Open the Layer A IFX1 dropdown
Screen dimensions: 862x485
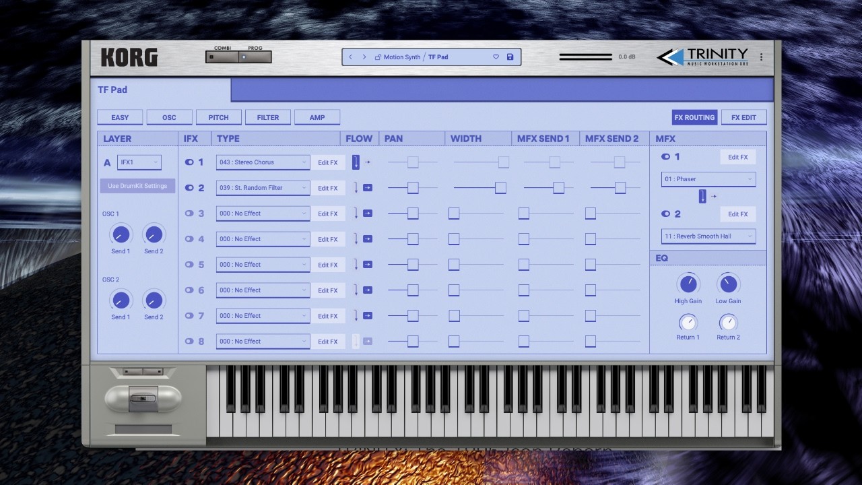139,162
